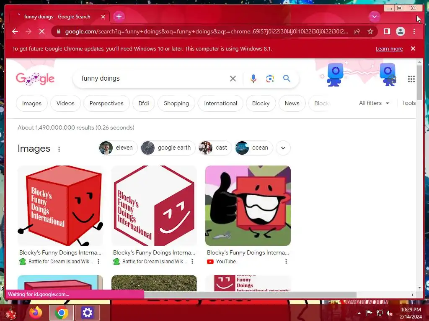The height and width of the screenshot is (321, 429).
Task: Open the Settings gear taskbar app
Action: [x=87, y=313]
